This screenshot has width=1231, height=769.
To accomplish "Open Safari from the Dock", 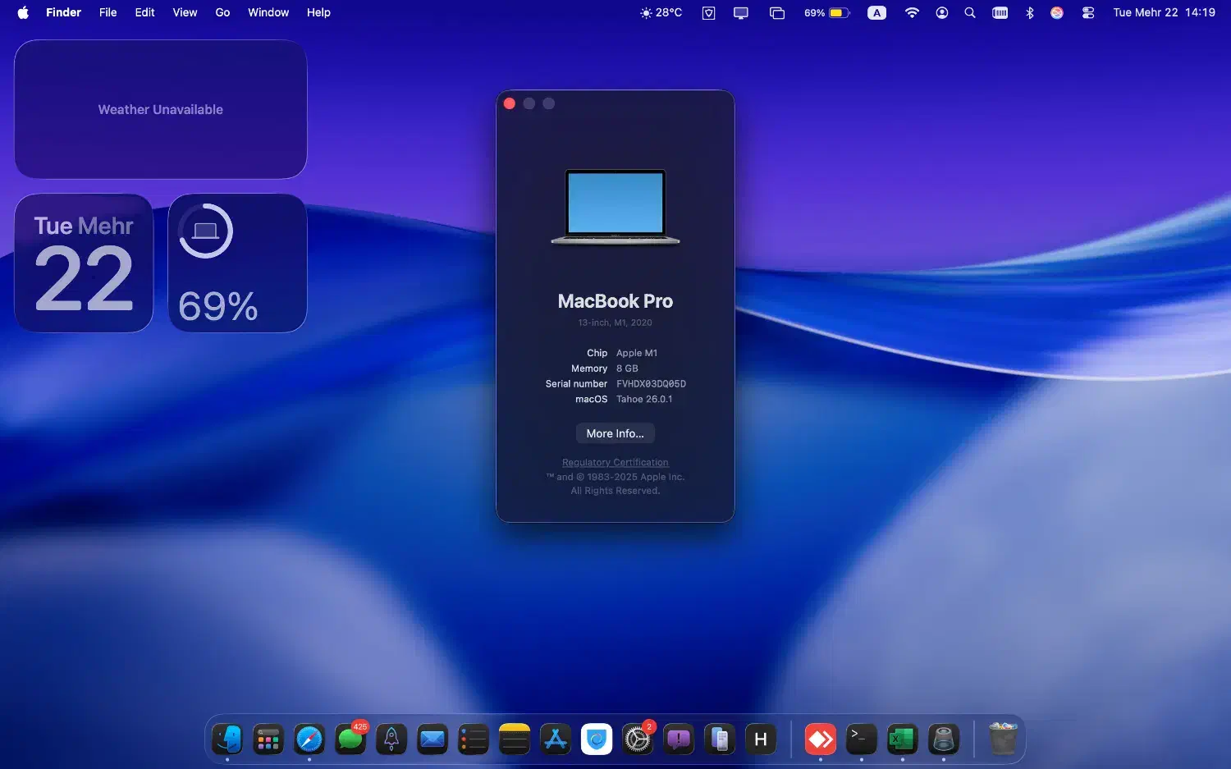I will tap(309, 739).
